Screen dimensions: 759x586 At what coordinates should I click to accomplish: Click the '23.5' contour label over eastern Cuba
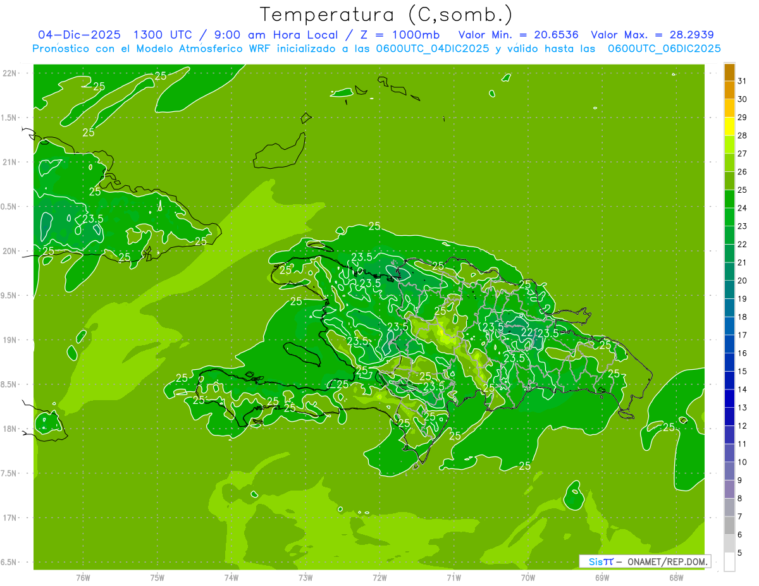pos(93,219)
